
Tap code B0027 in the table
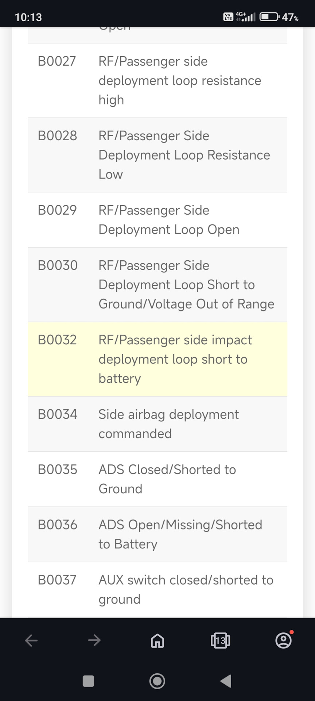coord(57,61)
